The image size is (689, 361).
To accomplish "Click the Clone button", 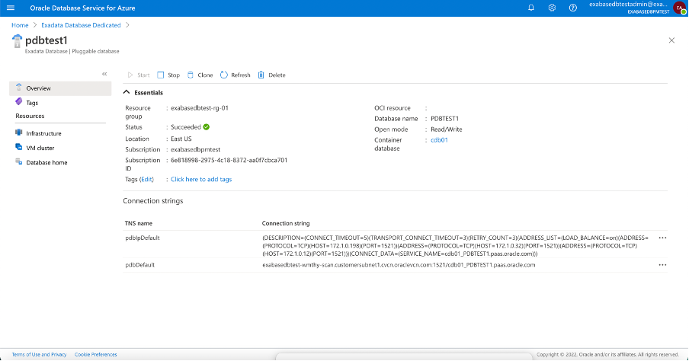I will coord(200,75).
